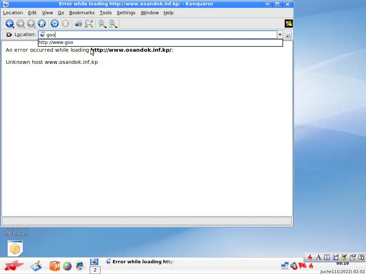Open the Location menu
The height and width of the screenshot is (274, 366).
13,13
